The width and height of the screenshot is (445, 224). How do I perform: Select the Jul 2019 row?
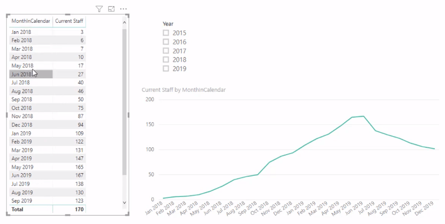click(x=47, y=184)
